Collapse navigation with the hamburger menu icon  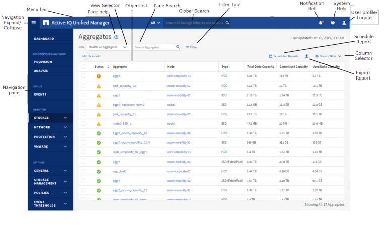(34, 23)
